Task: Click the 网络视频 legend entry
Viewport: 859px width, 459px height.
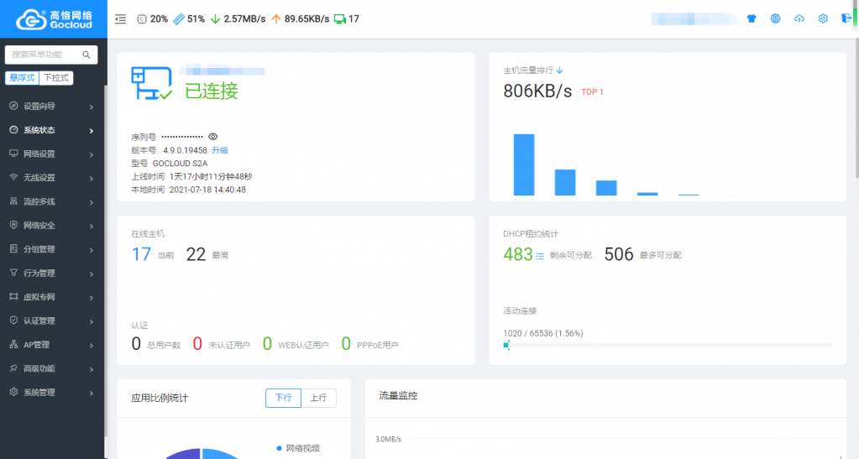Action: [x=299, y=448]
